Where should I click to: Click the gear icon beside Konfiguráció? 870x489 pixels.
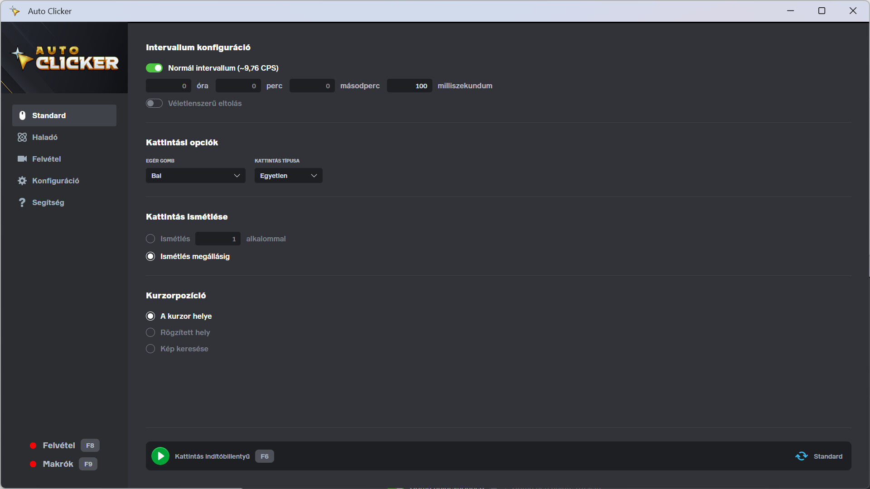point(22,181)
